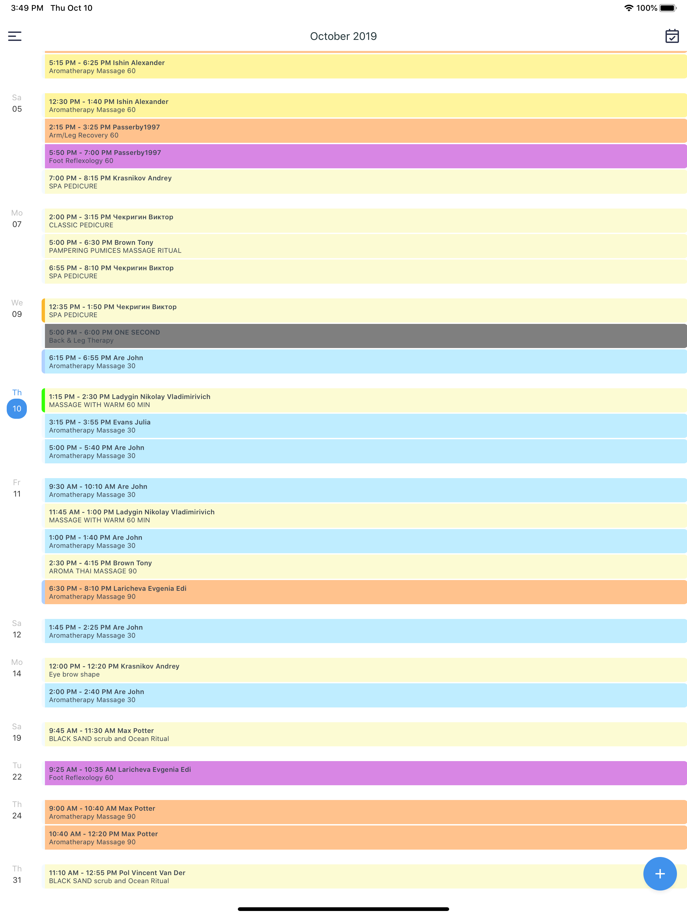Open ONE SECOND Back & Leg Therapy appointment
This screenshot has width=687, height=916.
pyautogui.click(x=365, y=336)
